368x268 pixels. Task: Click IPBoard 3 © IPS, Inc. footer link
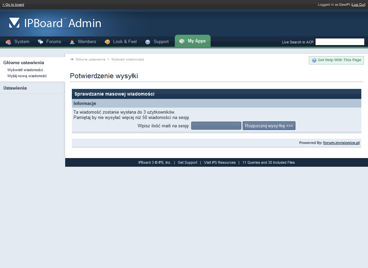click(155, 162)
